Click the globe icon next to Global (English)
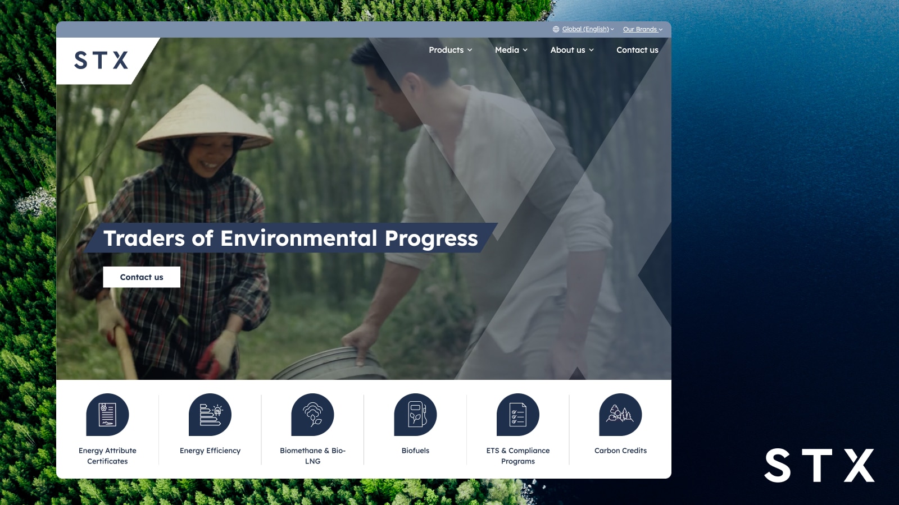The height and width of the screenshot is (505, 899). click(x=556, y=29)
